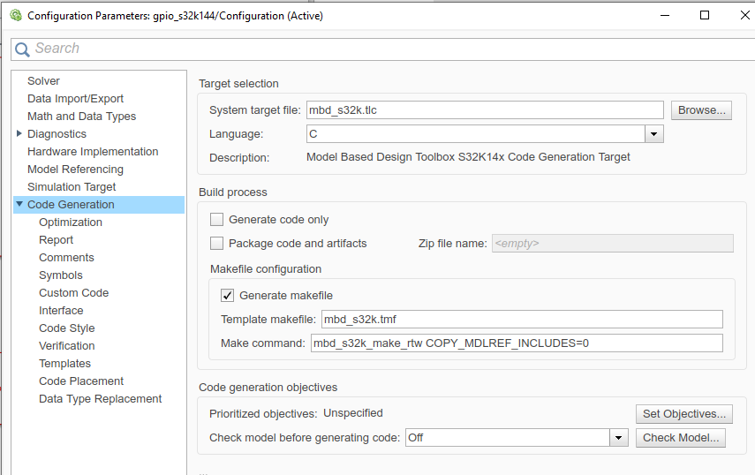Toggle Package code and artifacts checkbox

(x=217, y=244)
